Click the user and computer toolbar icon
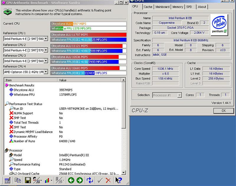 tap(36, 180)
